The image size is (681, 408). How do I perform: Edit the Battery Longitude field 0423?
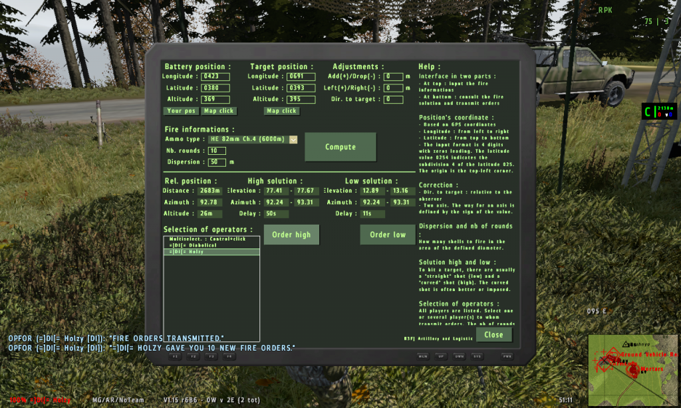point(215,76)
